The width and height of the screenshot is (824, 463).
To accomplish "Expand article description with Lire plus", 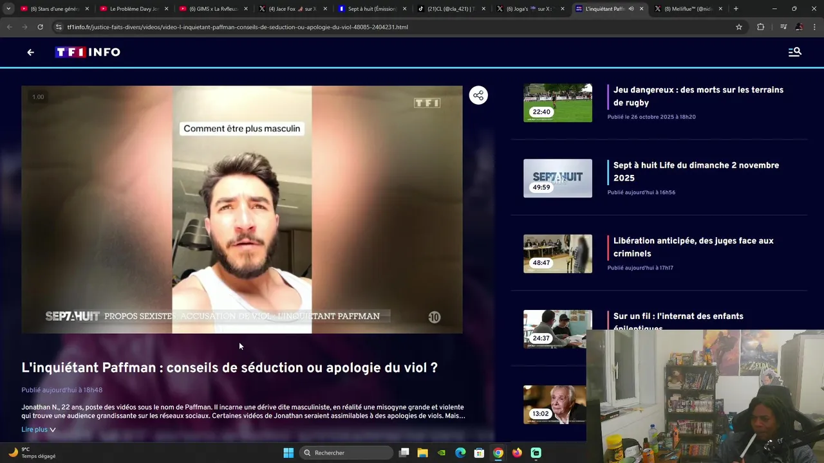I will tap(39, 430).
